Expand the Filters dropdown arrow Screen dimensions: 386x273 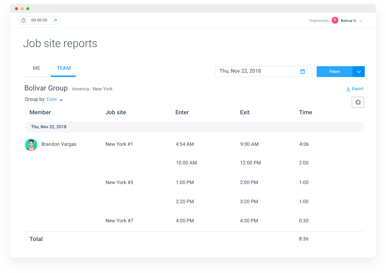[358, 72]
